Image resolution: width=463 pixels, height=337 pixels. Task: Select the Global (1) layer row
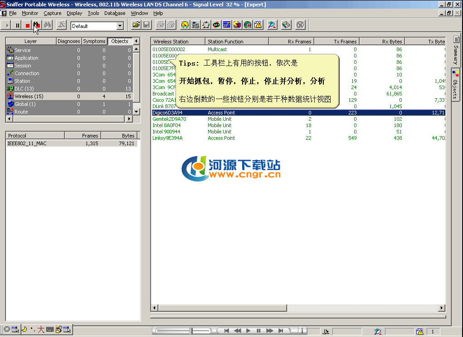25,104
